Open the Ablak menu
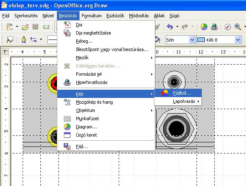The height and width of the screenshot is (186, 246). 159,16
